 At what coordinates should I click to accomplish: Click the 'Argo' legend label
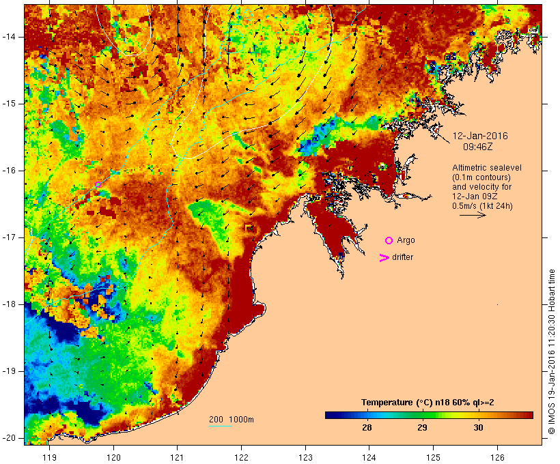[406, 241]
